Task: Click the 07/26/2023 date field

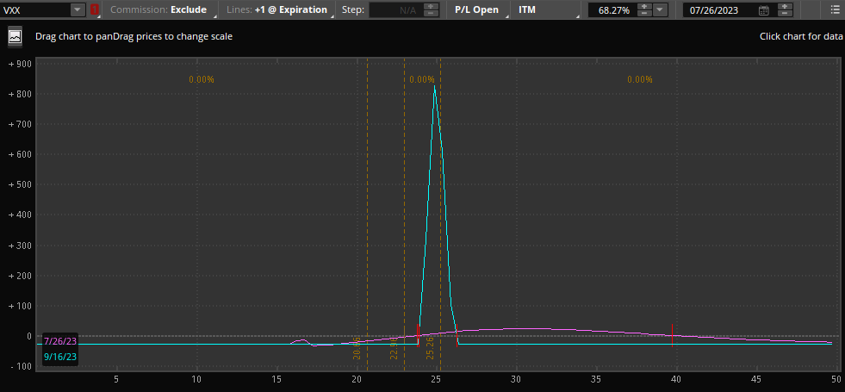Action: point(720,10)
